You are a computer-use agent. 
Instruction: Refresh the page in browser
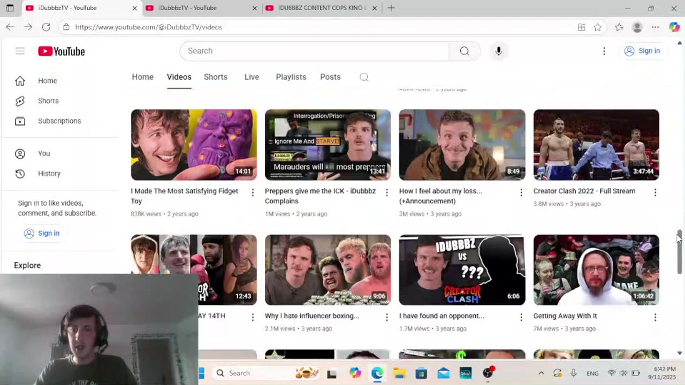46,27
